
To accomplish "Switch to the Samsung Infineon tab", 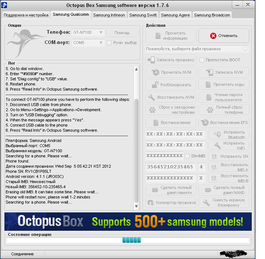I will coord(109,15).
